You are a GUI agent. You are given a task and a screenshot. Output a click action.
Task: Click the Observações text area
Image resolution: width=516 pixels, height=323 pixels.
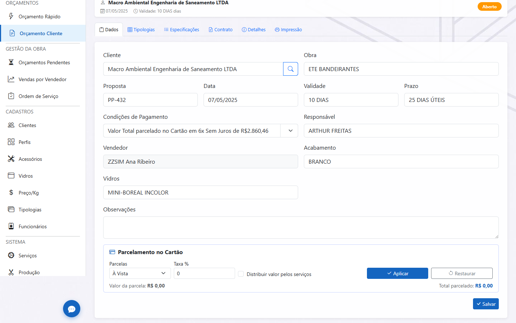click(301, 228)
